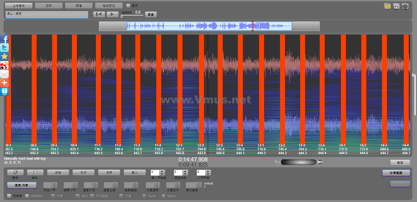Save beats with 保存 button
This screenshot has height=202, width=417.
point(109,172)
